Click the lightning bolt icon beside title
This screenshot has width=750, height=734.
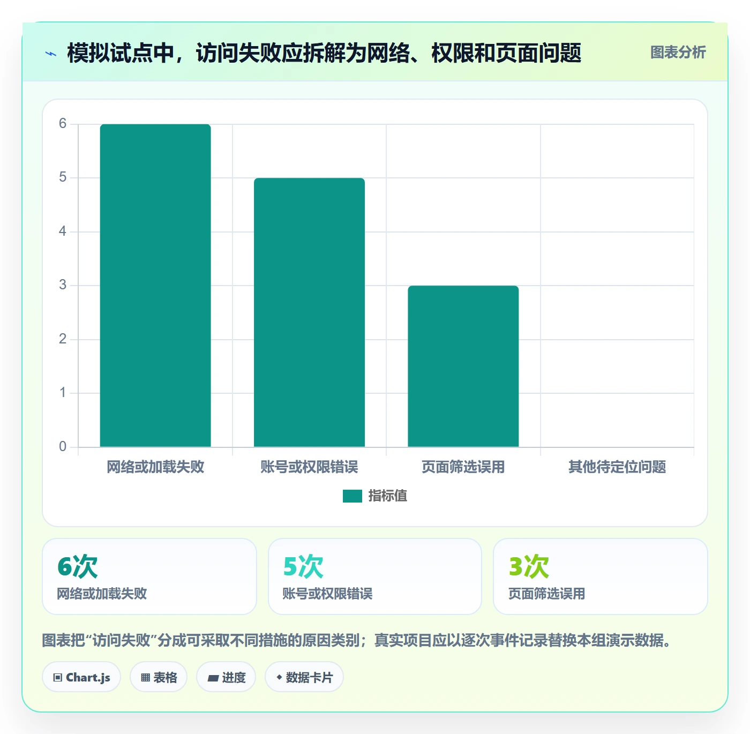(51, 54)
